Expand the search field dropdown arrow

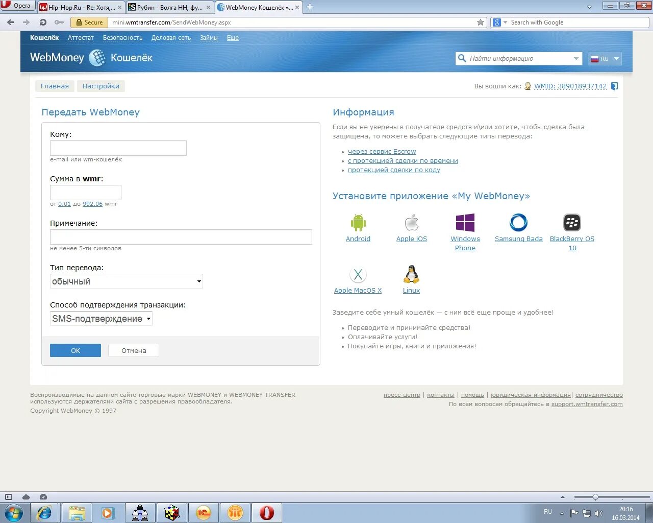[576, 59]
